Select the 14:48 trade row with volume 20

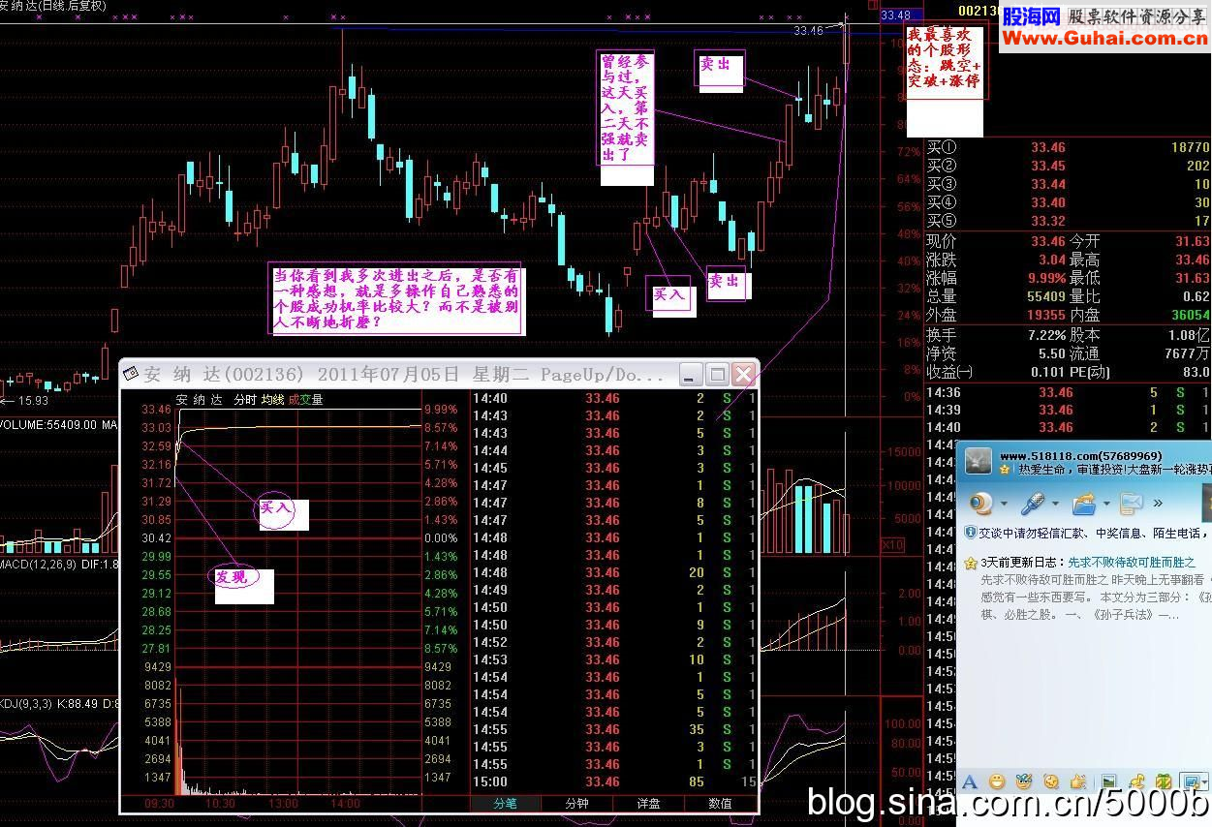(x=612, y=572)
